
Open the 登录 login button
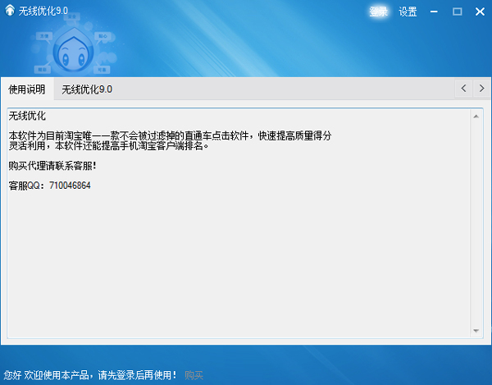tap(378, 11)
